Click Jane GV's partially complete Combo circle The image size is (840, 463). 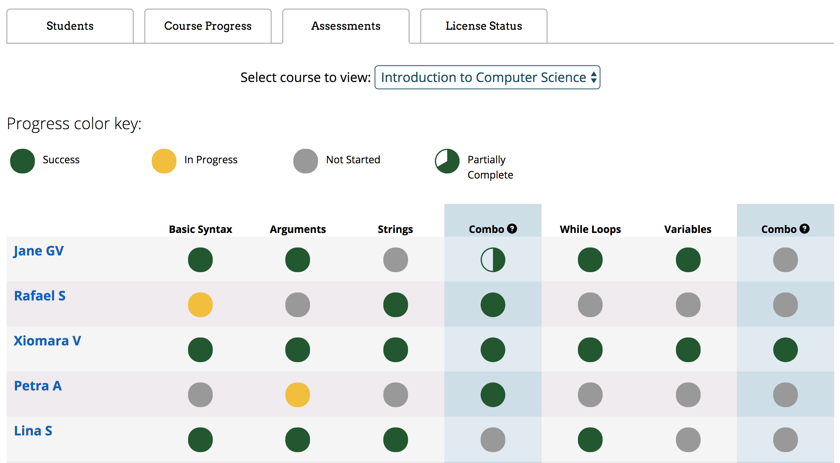[x=493, y=260]
